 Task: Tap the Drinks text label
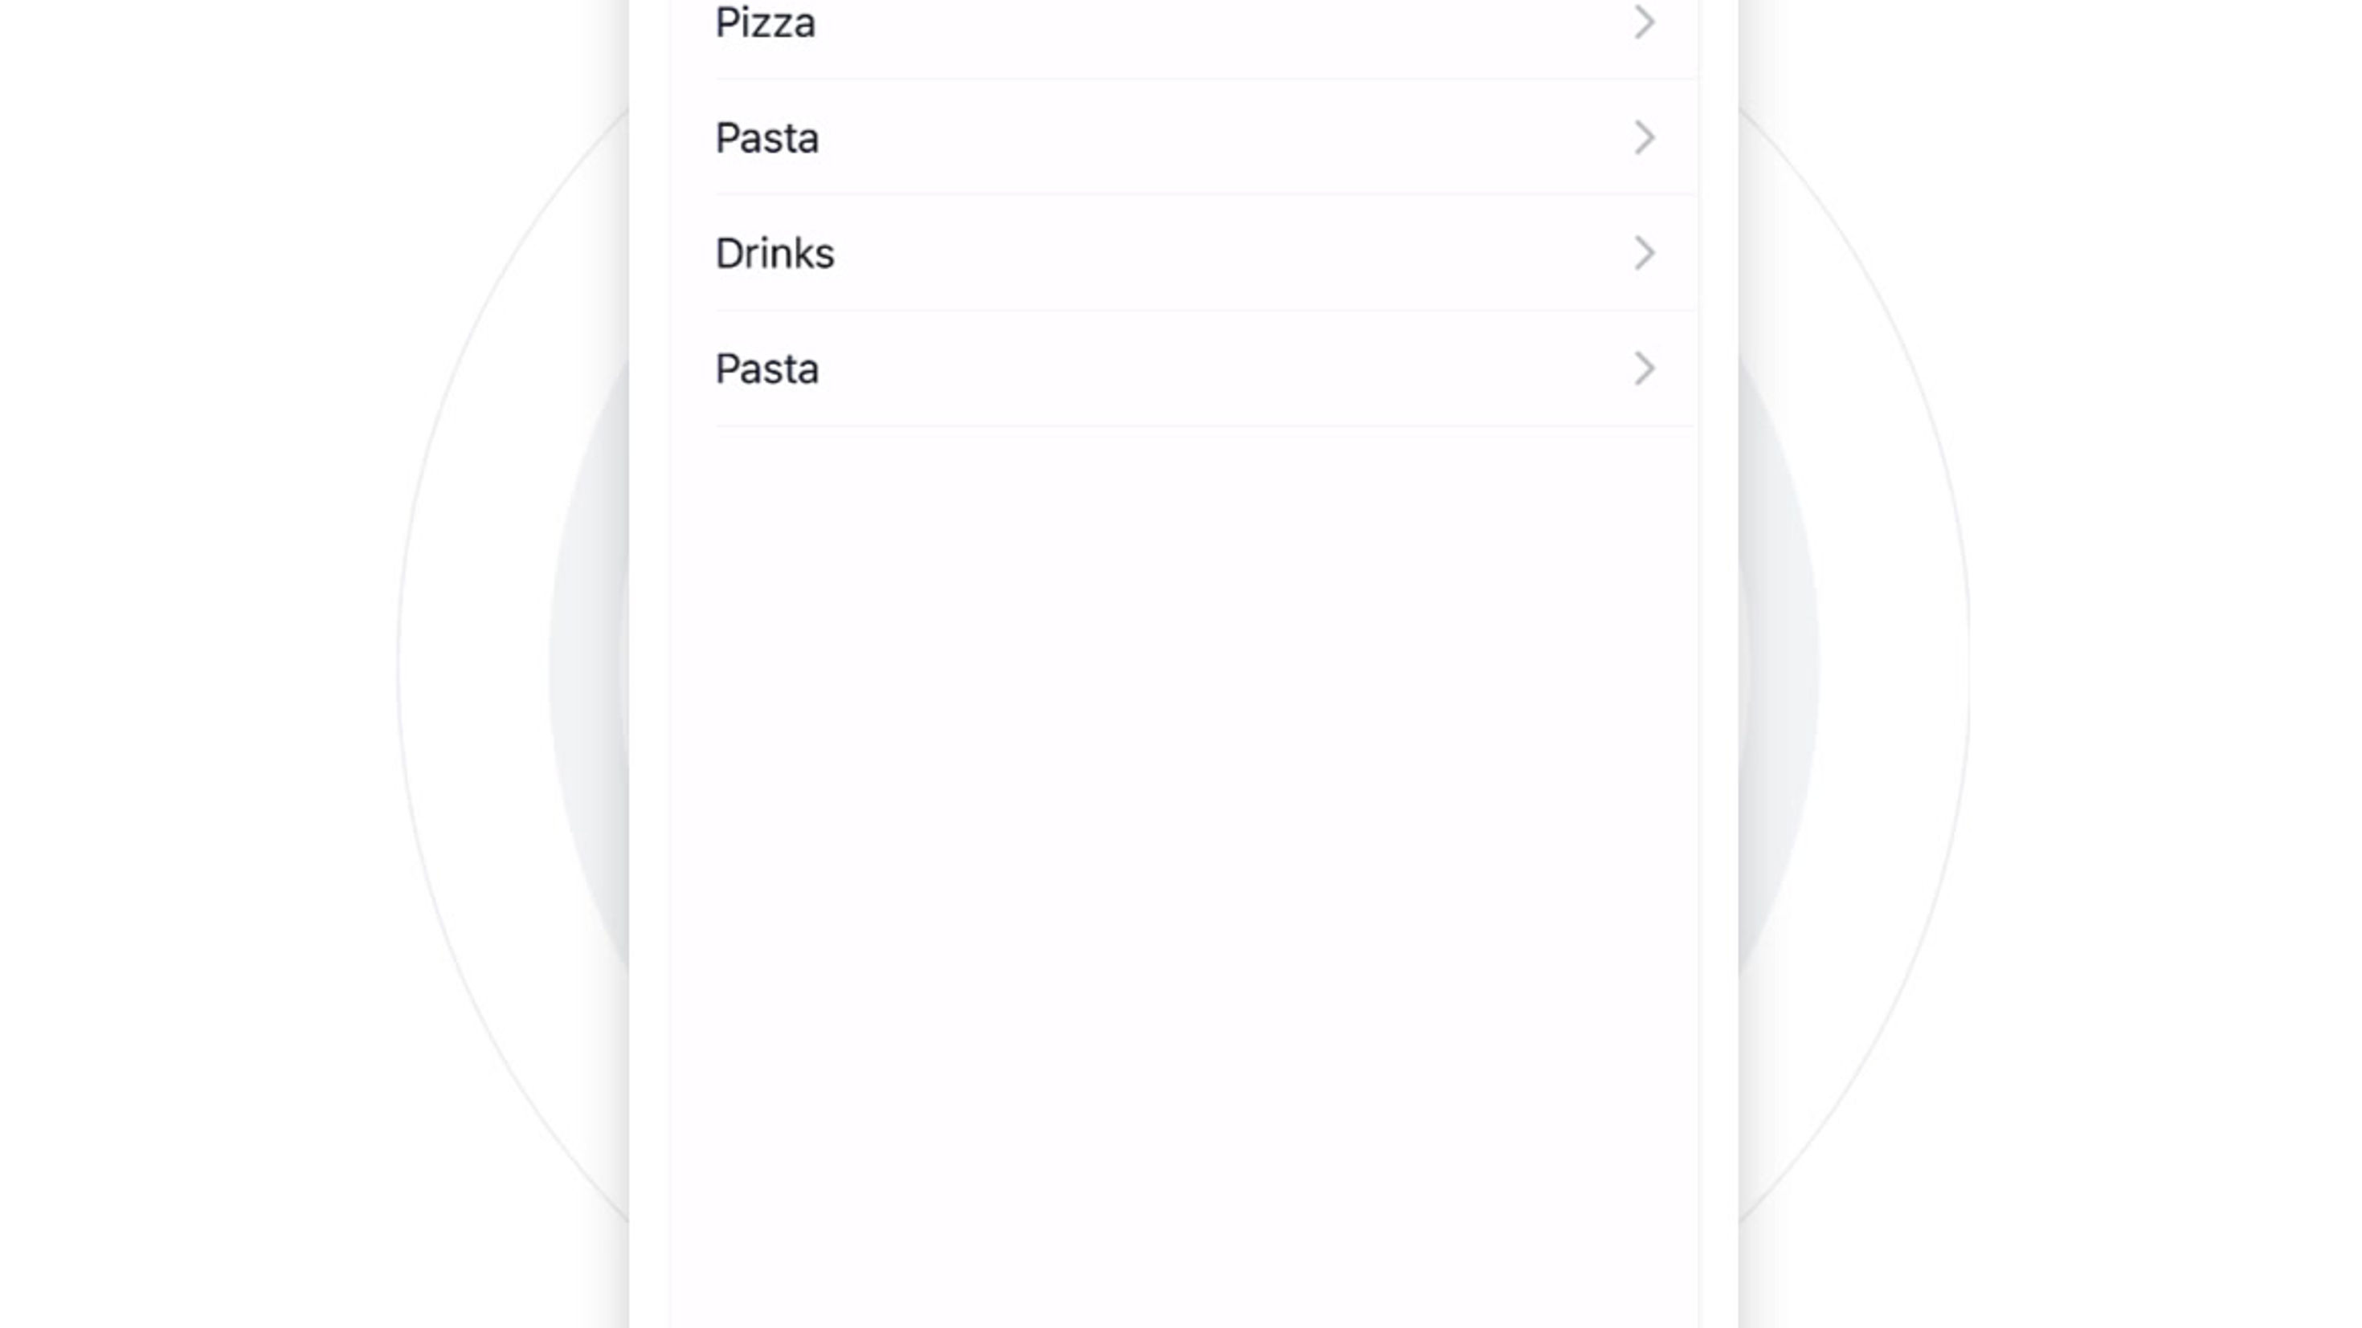pos(774,254)
